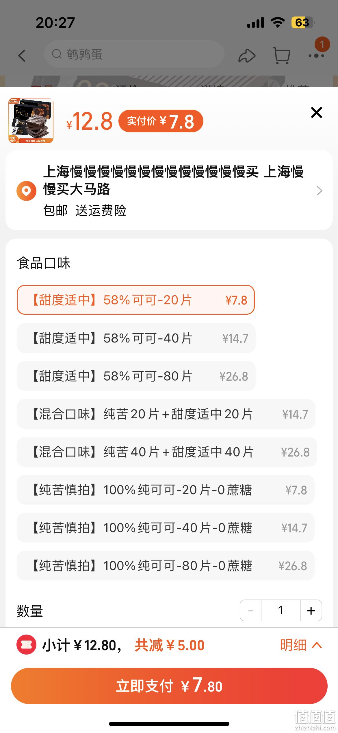Tap the search magnifier icon
The height and width of the screenshot is (733, 338).
point(57,54)
